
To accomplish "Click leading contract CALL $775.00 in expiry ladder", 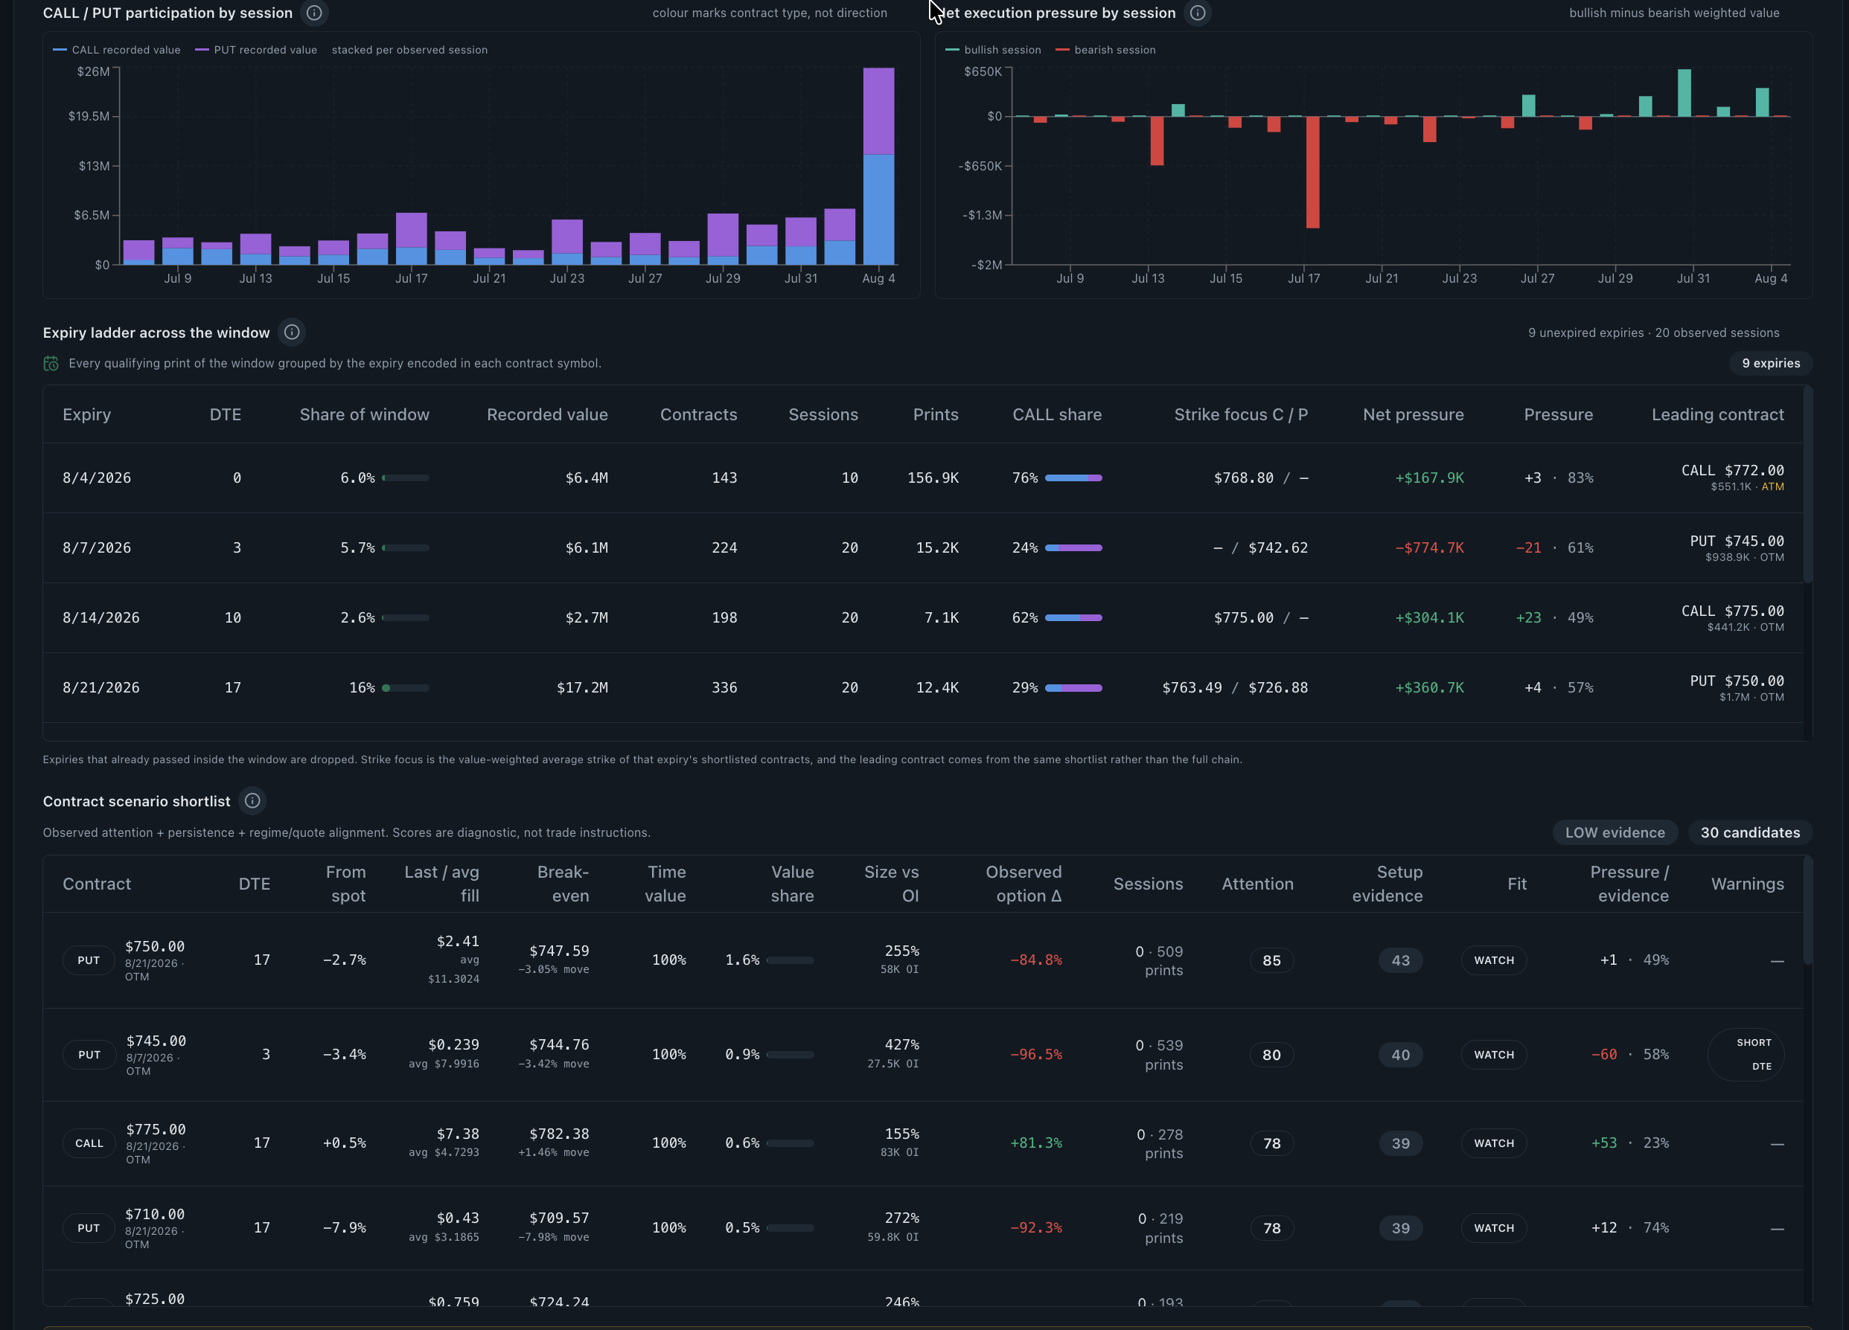I will tap(1731, 611).
